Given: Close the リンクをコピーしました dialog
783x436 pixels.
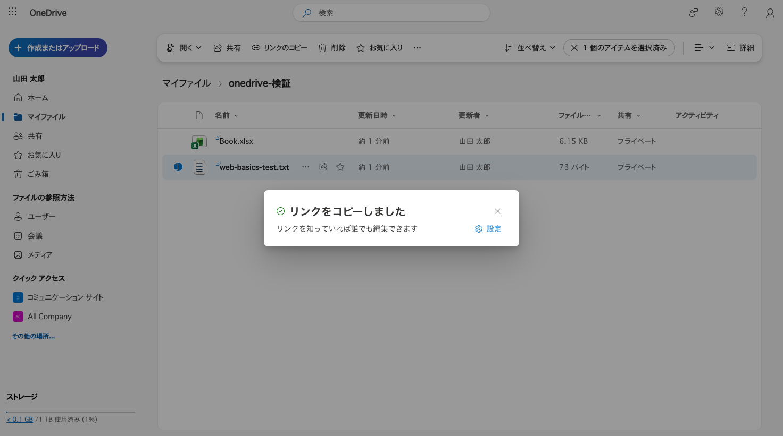Looking at the screenshot, I should coord(497,211).
